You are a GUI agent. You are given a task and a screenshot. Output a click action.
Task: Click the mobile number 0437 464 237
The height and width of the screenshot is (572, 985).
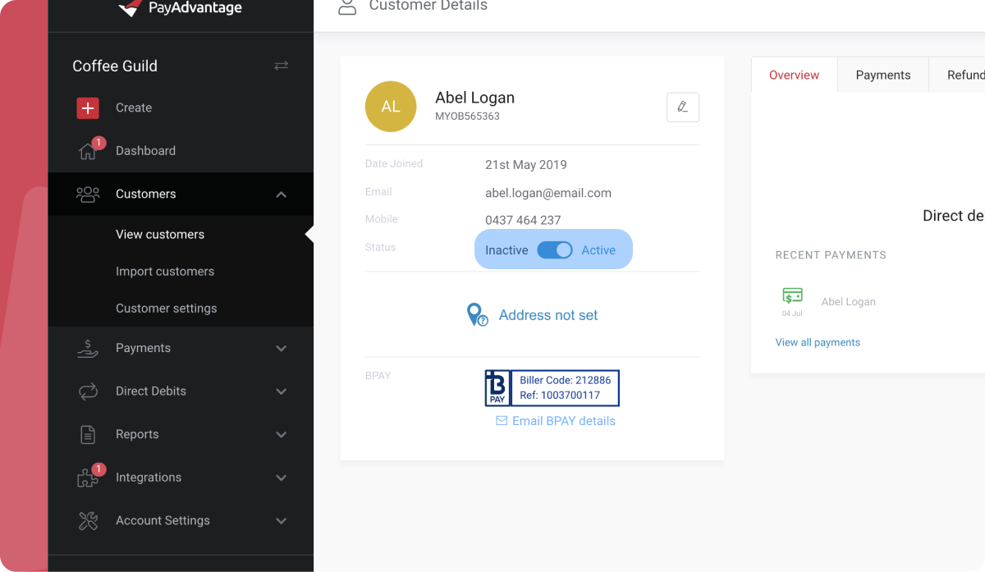click(x=523, y=220)
